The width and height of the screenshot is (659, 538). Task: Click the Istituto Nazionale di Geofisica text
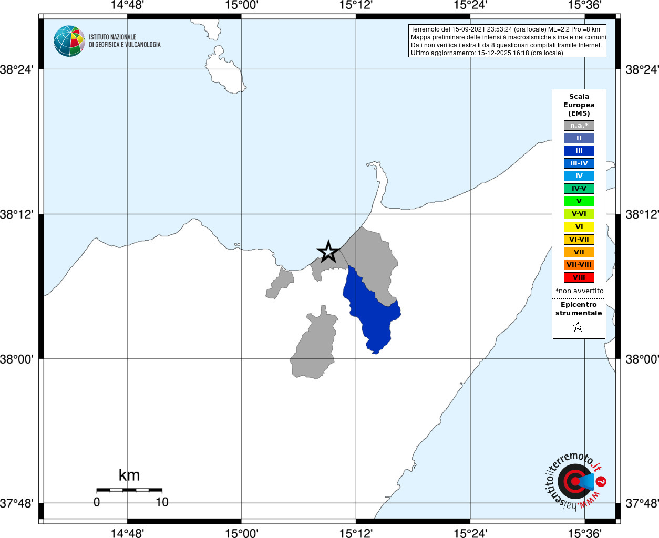pyautogui.click(x=125, y=41)
